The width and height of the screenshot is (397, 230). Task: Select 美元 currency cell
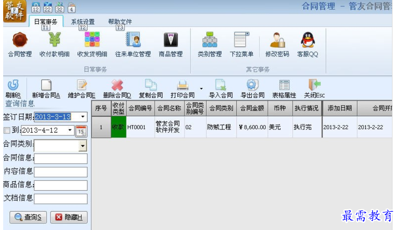(x=280, y=127)
